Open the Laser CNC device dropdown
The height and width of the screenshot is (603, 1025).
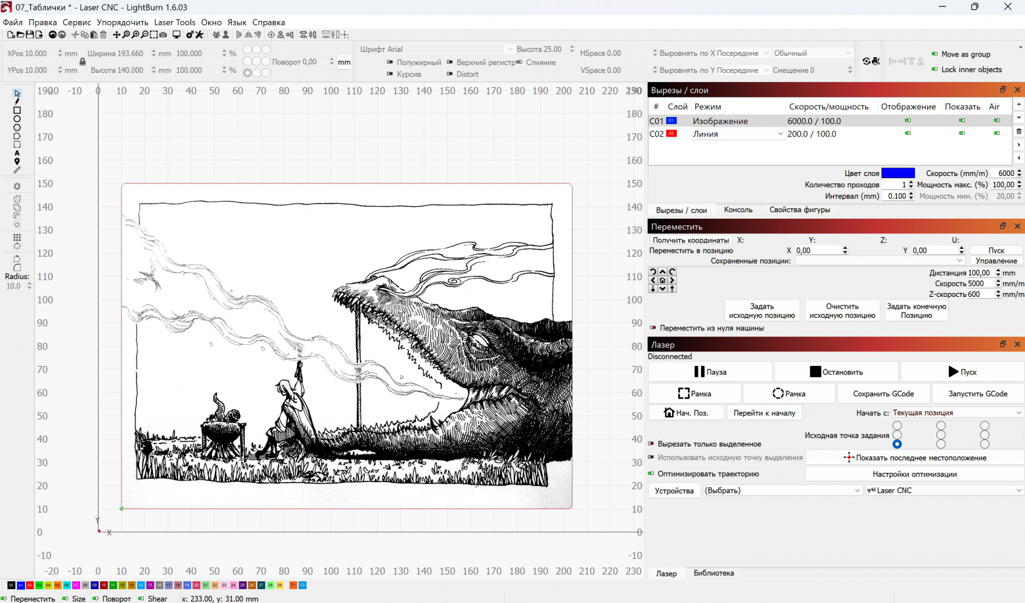(x=944, y=491)
